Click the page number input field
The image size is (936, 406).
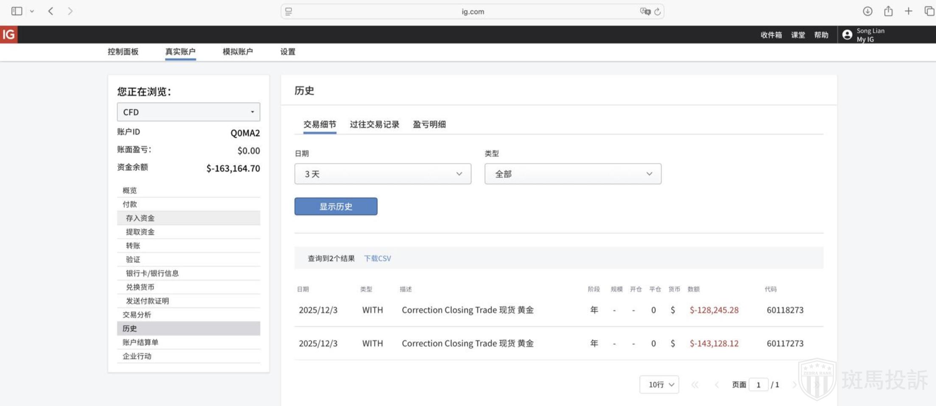coord(758,384)
